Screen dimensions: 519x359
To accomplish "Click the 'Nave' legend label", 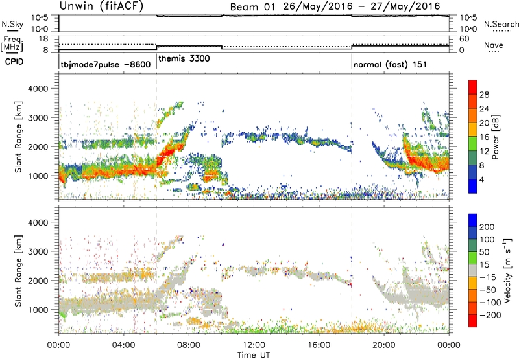I will click(493, 45).
